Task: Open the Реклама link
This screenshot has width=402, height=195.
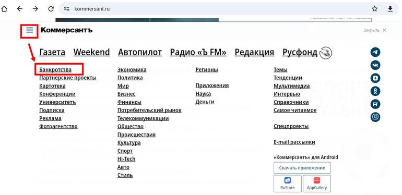Action: (50, 118)
